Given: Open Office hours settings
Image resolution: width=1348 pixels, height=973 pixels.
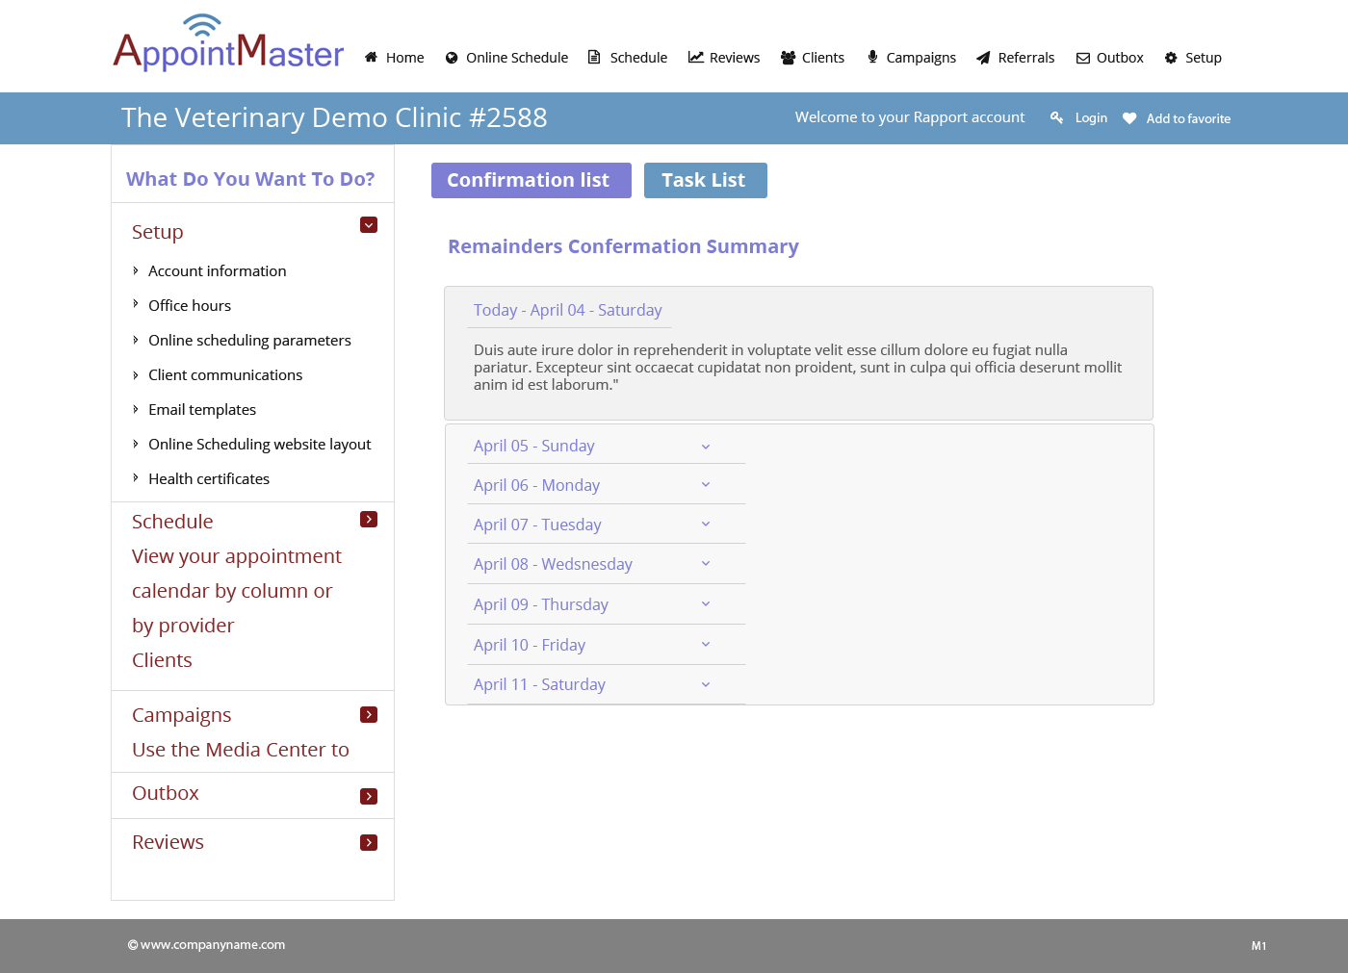Looking at the screenshot, I should click(x=190, y=306).
